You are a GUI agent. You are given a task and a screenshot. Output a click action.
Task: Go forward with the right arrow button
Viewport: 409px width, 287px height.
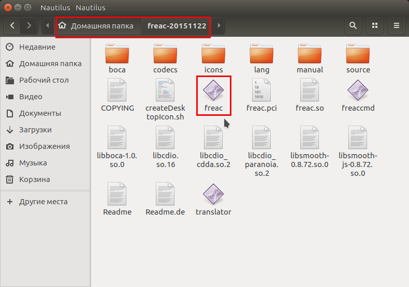pos(29,25)
